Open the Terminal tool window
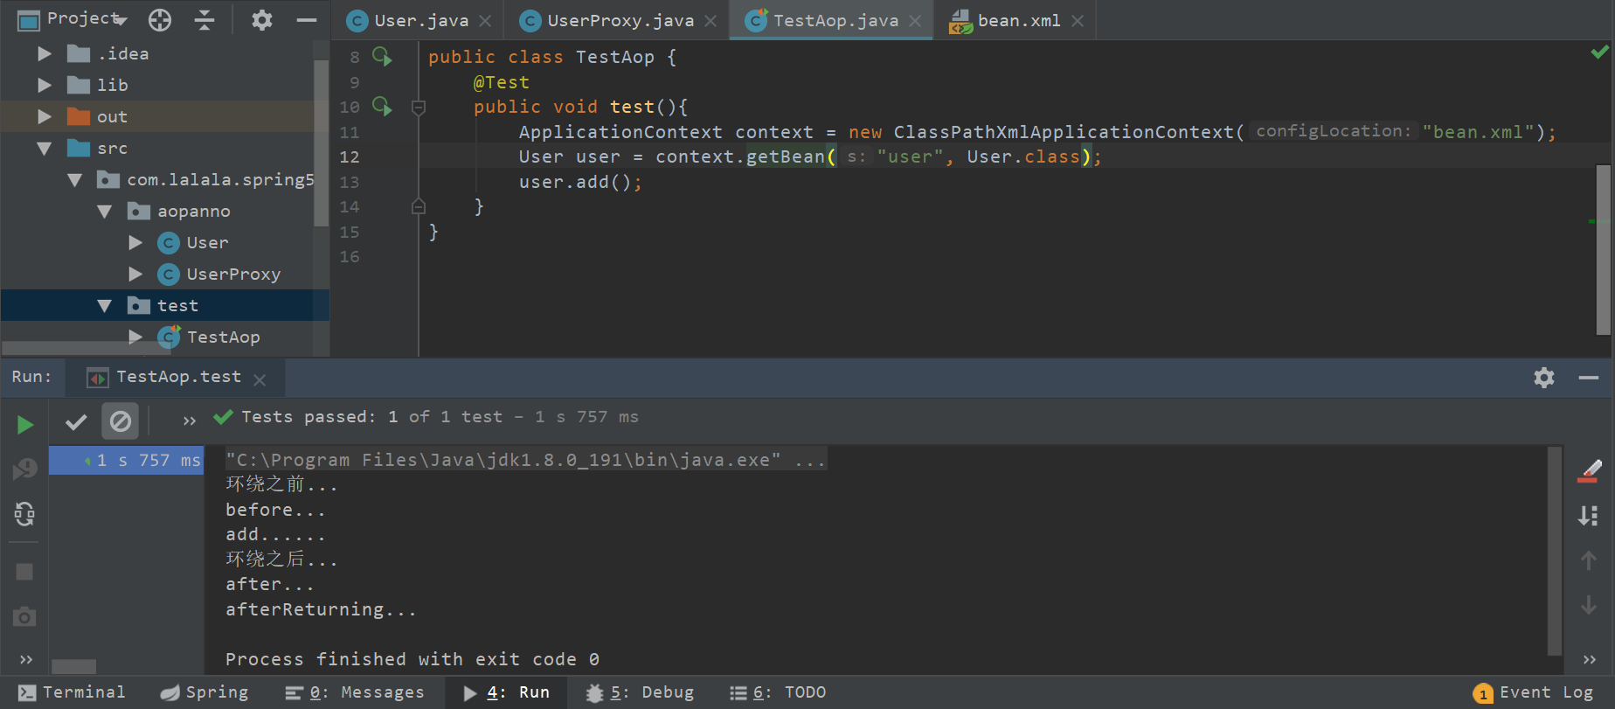 click(72, 692)
